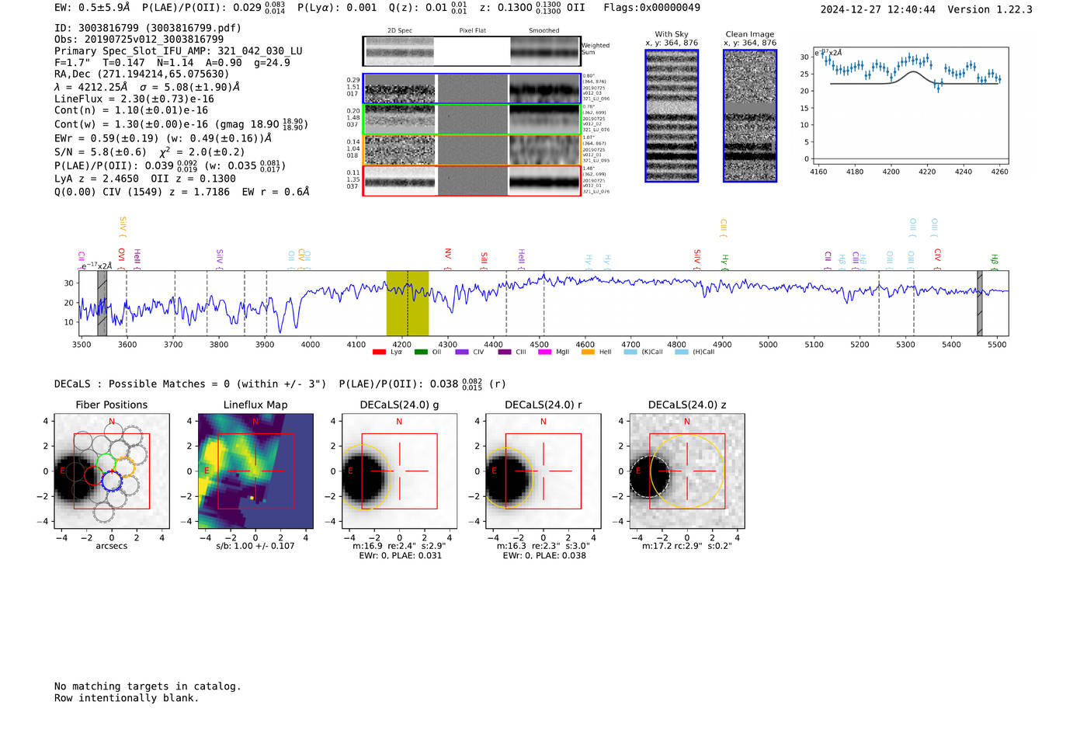
Task: Click the orange HeII legend swatch
Action: click(x=588, y=353)
